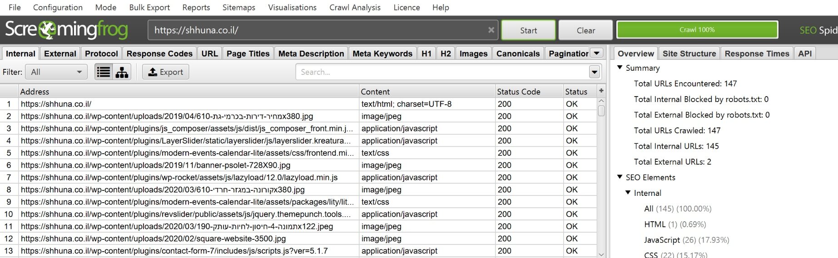Show more tabs with overflow arrow
The image size is (838, 258).
tap(597, 53)
